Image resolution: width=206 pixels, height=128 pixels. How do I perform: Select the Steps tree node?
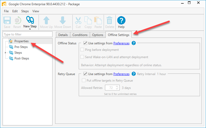tap(18, 53)
